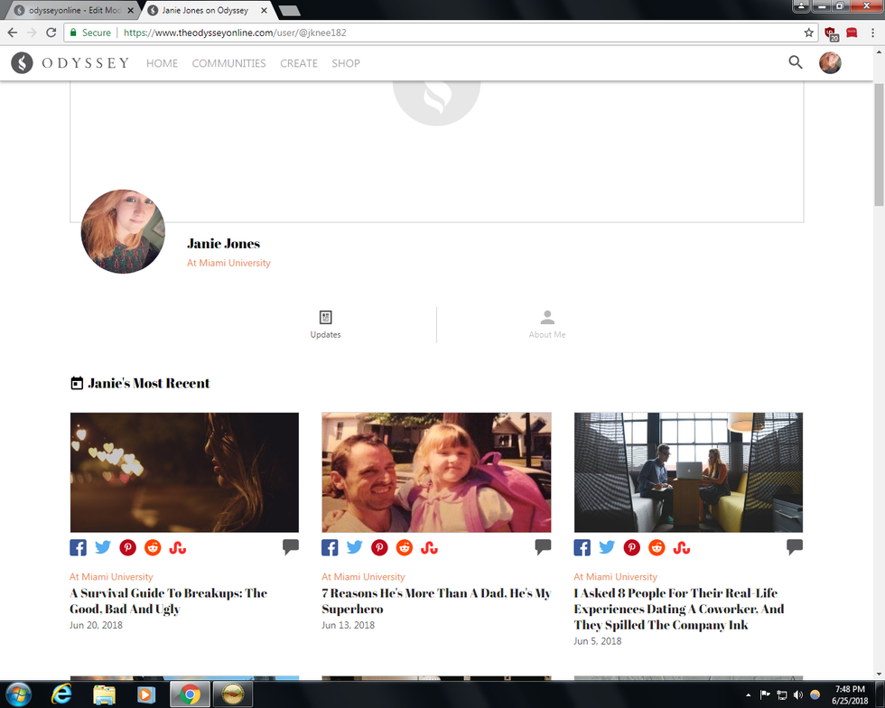Share the breakups article on Reddit
Viewport: 885px width, 708px height.
[x=153, y=547]
